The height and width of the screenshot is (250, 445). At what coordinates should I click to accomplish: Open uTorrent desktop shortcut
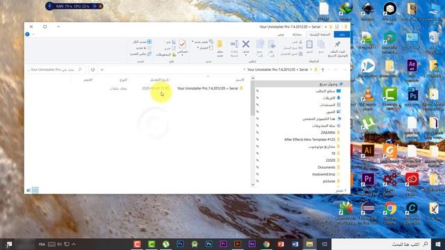(368, 124)
